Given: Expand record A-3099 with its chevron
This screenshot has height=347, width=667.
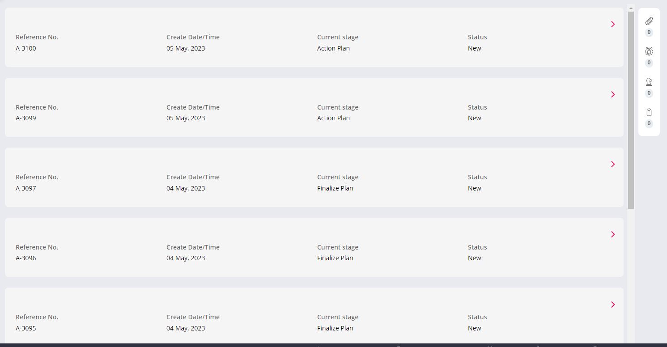Looking at the screenshot, I should point(613,94).
